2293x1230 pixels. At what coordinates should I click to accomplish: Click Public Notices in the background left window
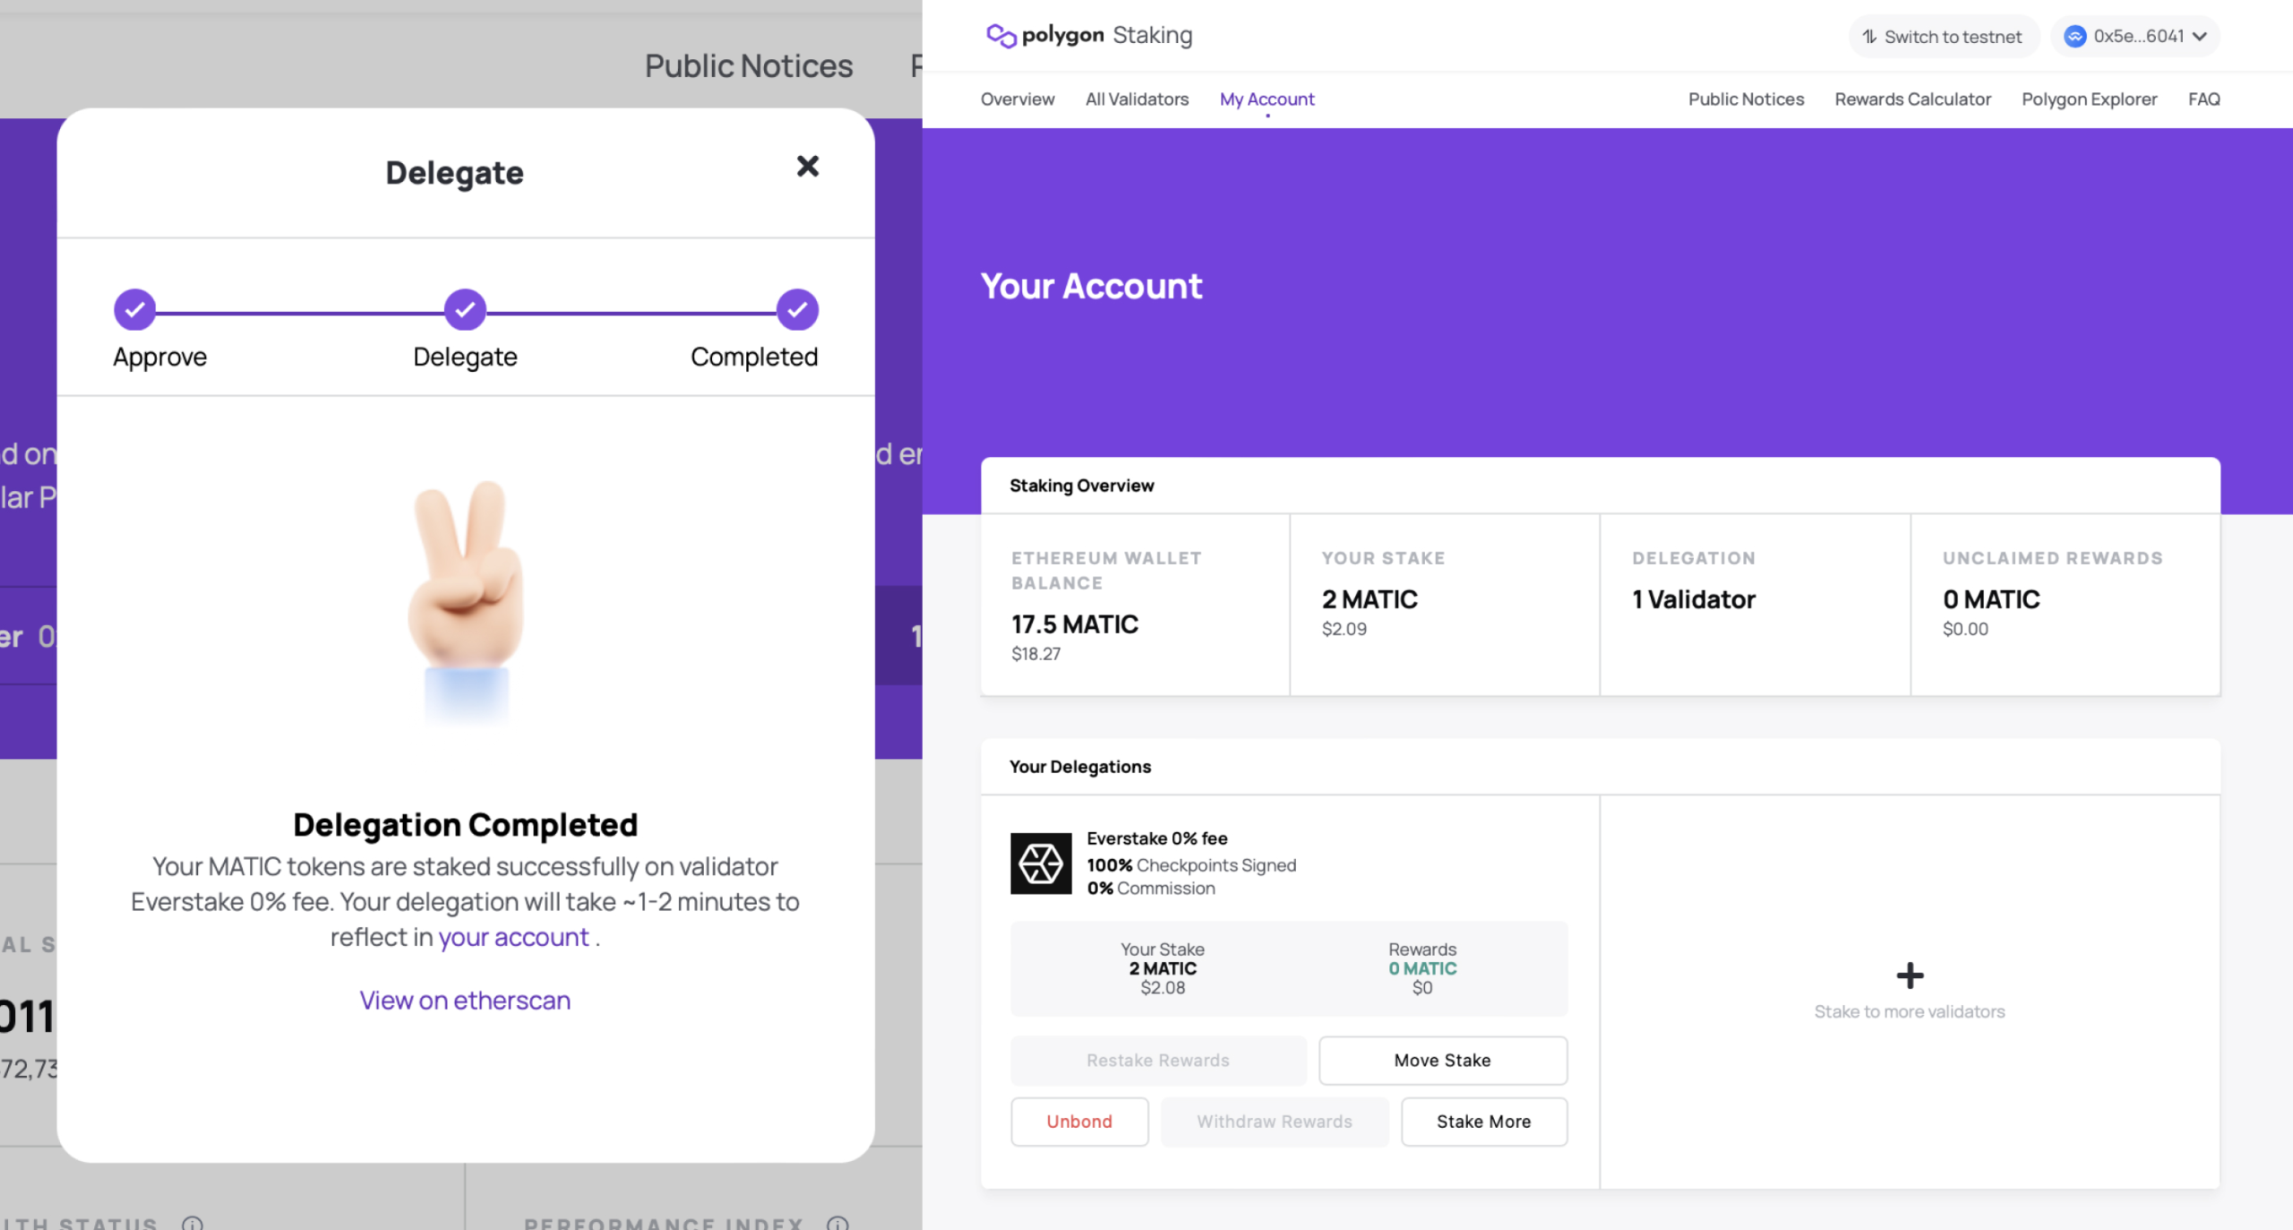pos(749,65)
